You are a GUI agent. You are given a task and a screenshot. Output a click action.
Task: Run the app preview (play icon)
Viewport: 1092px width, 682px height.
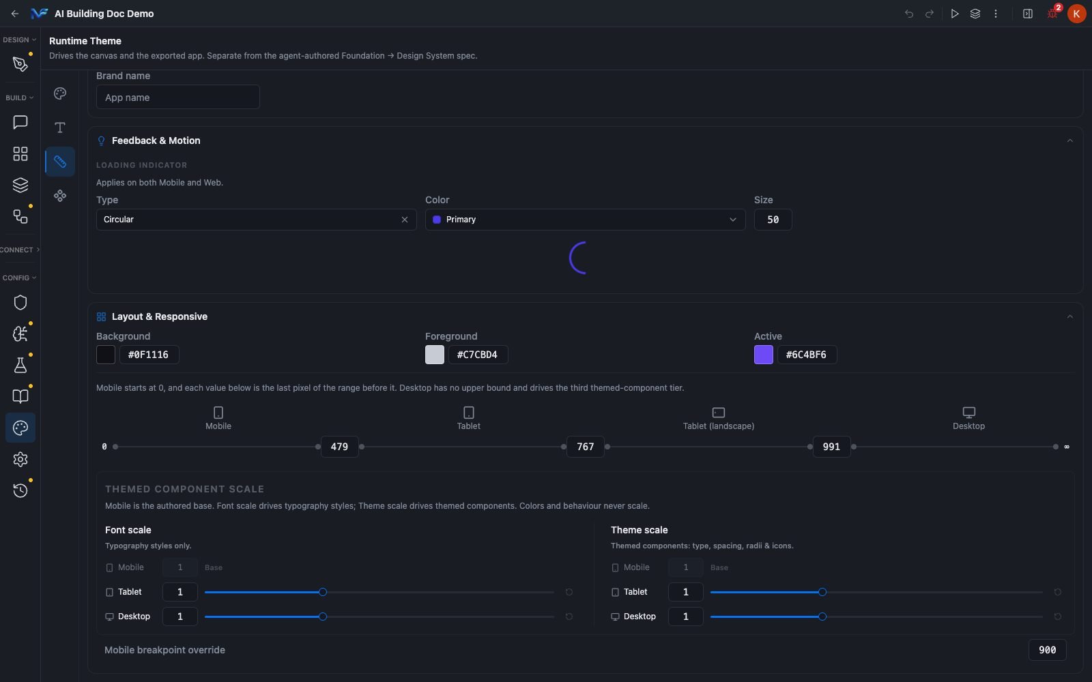954,14
